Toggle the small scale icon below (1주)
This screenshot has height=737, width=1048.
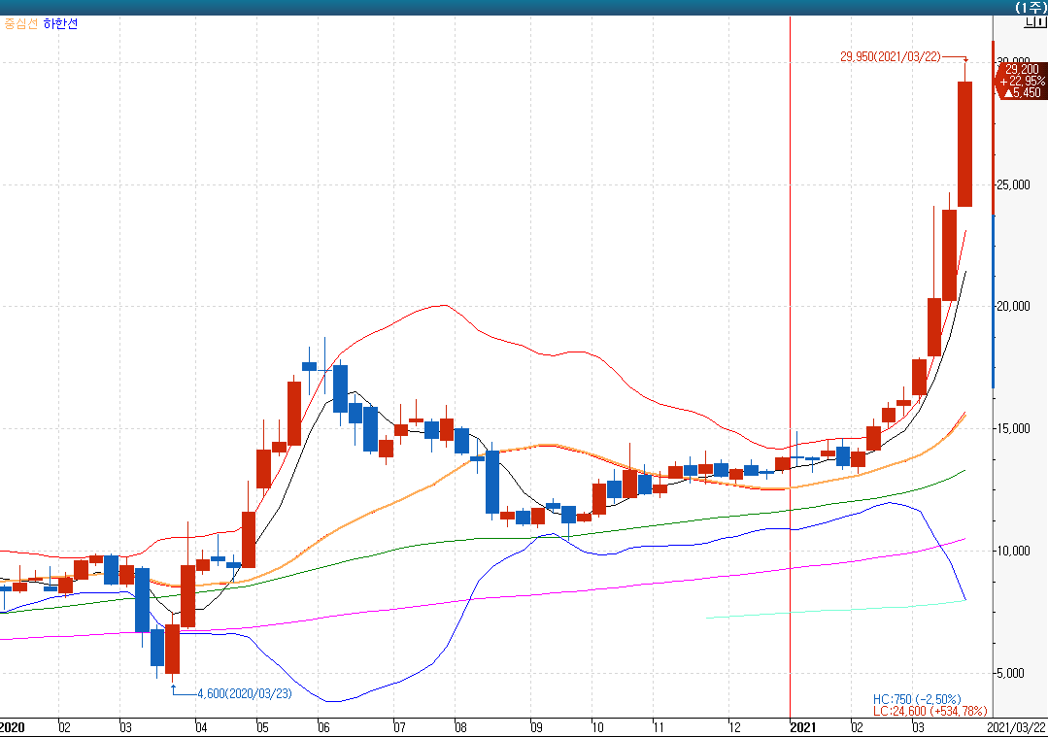1032,23
